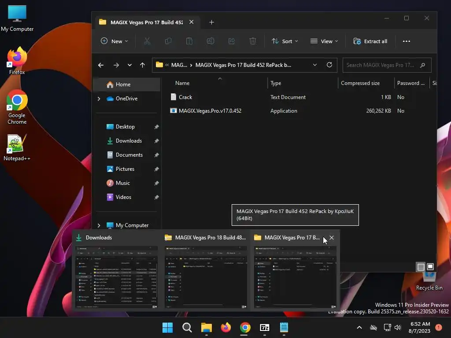Viewport: 451px width, 338px height.
Task: Close MAGIX Vegas Pro 17 preview thumbnail
Action: click(332, 238)
